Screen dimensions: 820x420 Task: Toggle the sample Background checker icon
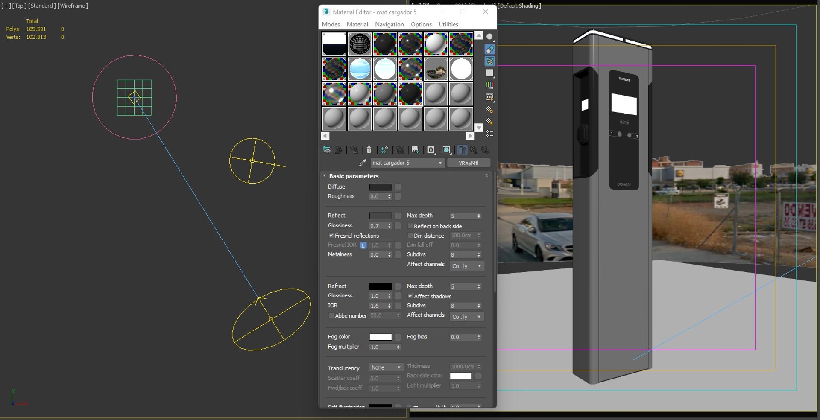tap(490, 61)
